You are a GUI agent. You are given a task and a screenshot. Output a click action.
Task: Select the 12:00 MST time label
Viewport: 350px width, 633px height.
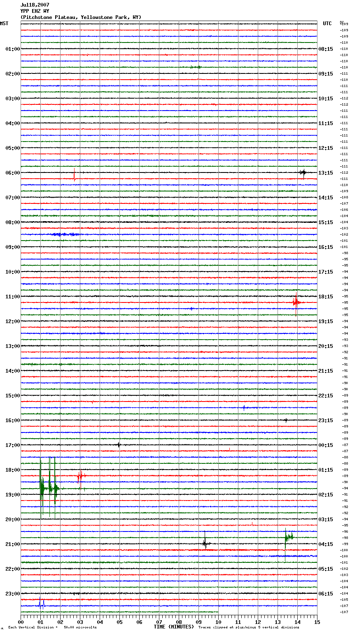(x=13, y=321)
